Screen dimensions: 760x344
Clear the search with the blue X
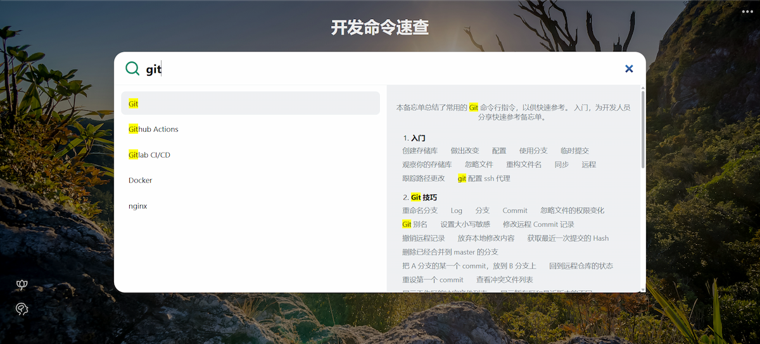point(629,68)
